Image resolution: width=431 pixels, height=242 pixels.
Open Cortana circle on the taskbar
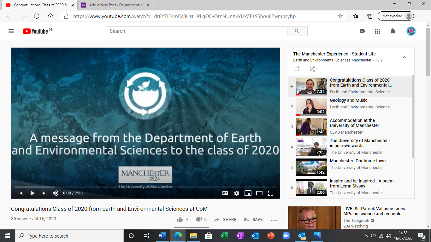click(131, 236)
